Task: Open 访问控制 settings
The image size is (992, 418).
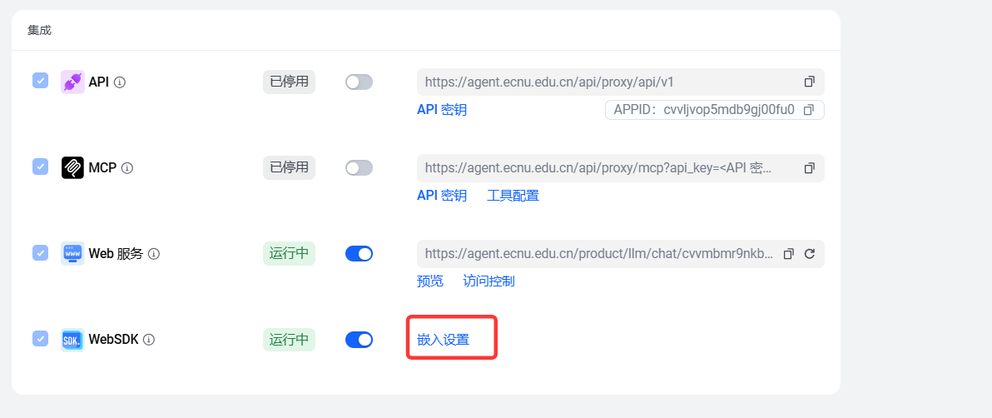Action: (489, 281)
